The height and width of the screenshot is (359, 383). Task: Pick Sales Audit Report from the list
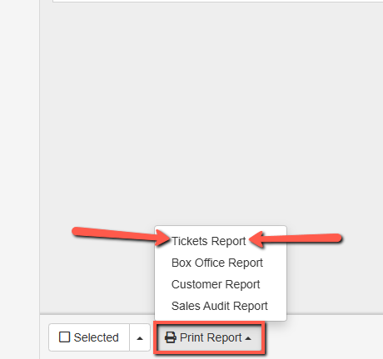(219, 306)
